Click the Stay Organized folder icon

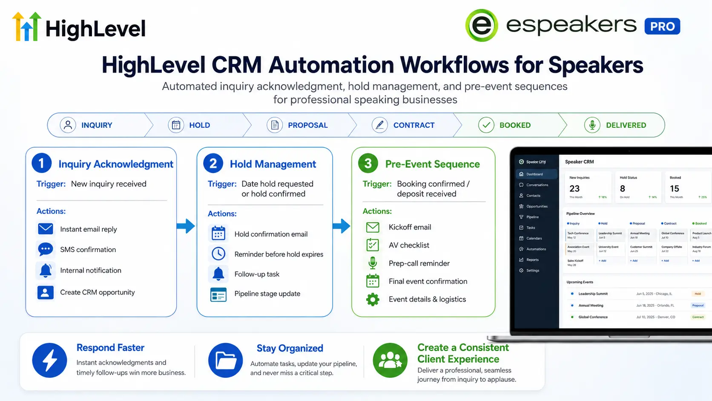click(x=225, y=360)
